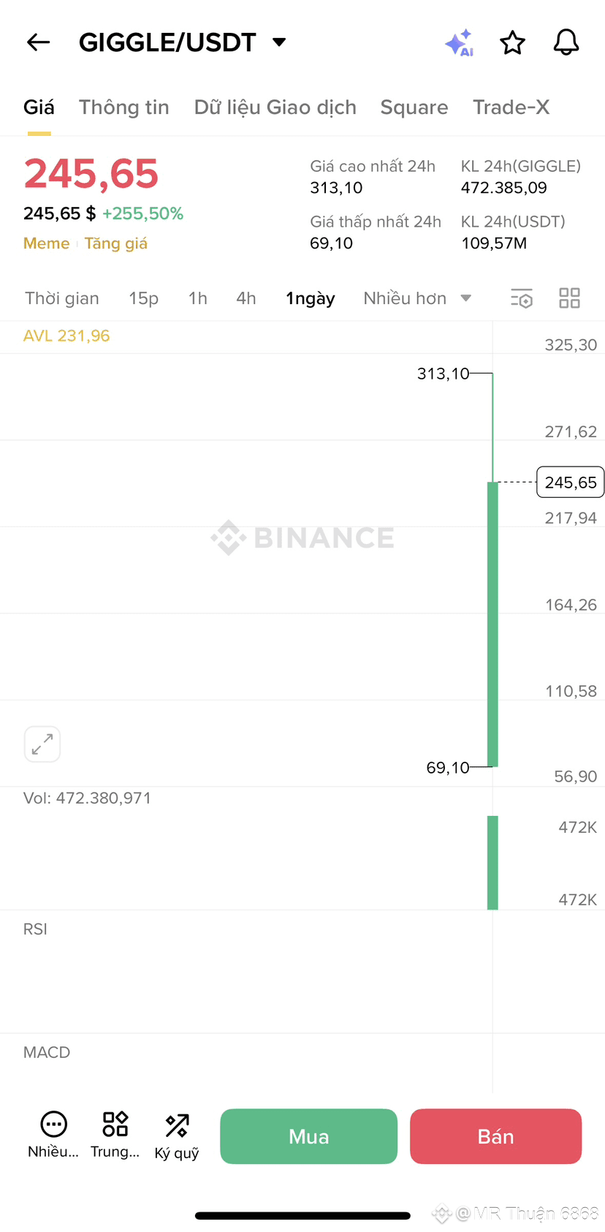605x1232 pixels.
Task: Expand chart to fullscreen
Action: click(42, 744)
